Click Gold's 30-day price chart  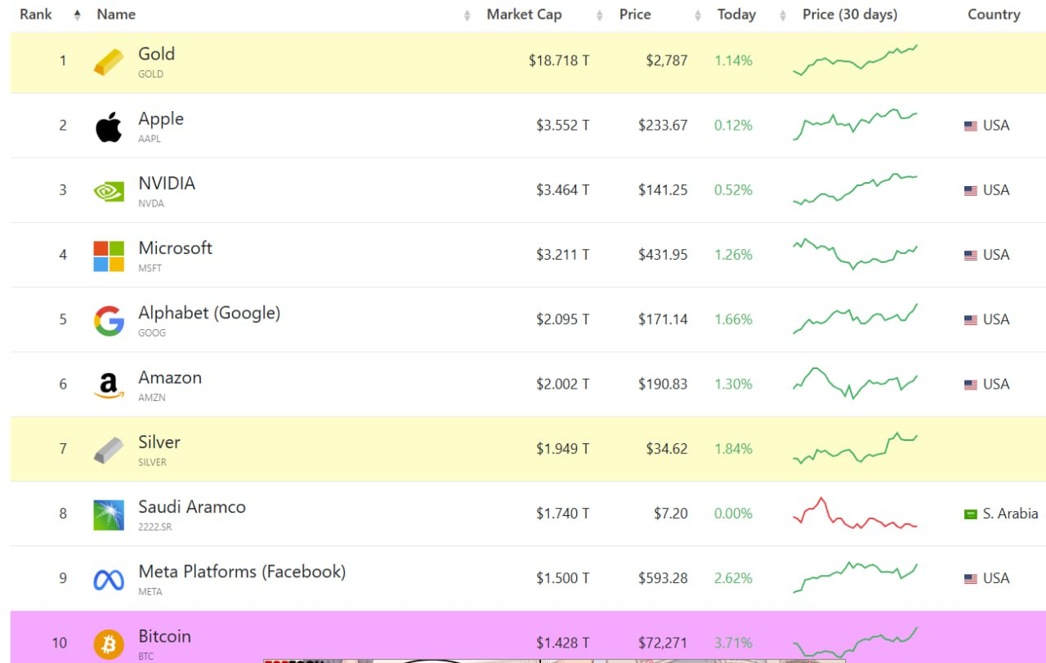coord(856,60)
